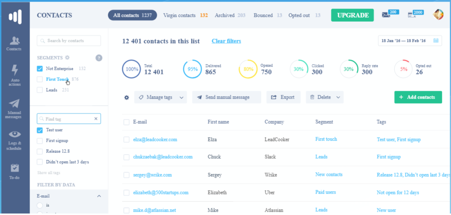Check the First Touch segment checkbox

tap(40, 79)
